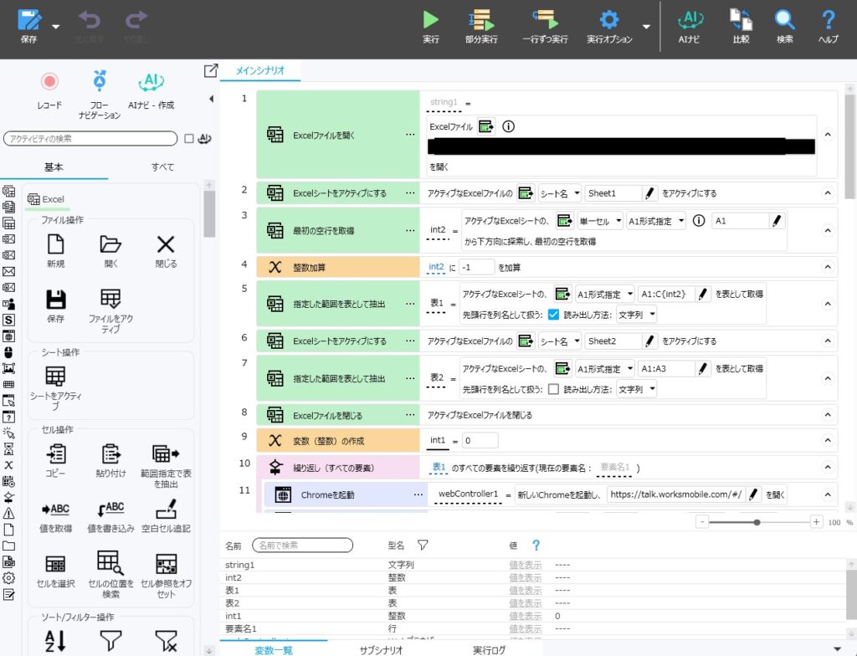Open save options dropdown arrow

click(x=56, y=26)
